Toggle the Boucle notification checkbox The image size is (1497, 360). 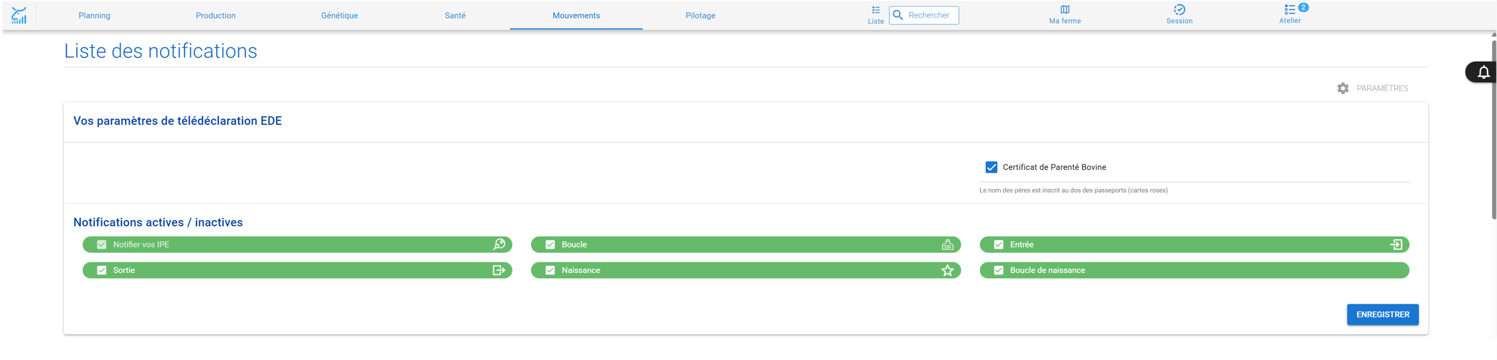(550, 245)
